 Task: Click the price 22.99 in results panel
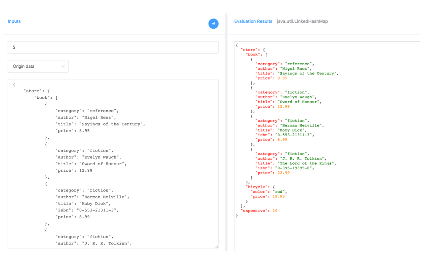point(283,173)
